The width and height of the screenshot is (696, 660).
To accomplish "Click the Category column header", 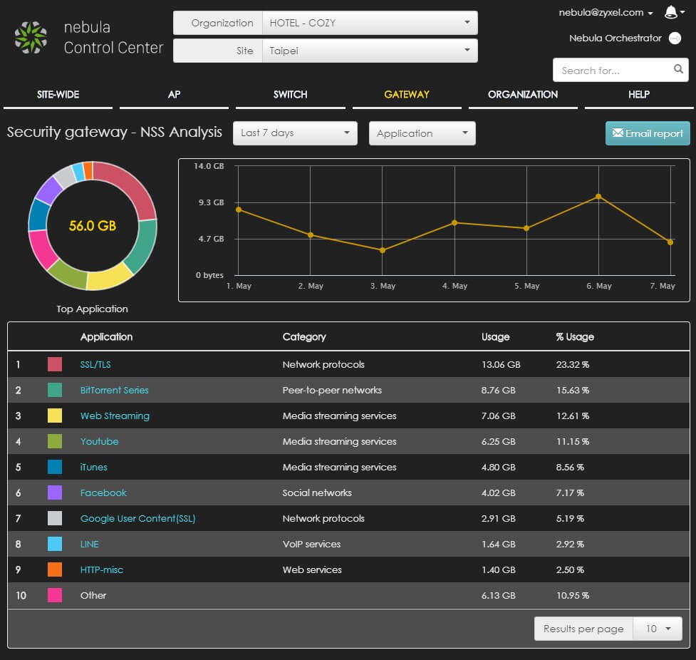I will point(304,337).
